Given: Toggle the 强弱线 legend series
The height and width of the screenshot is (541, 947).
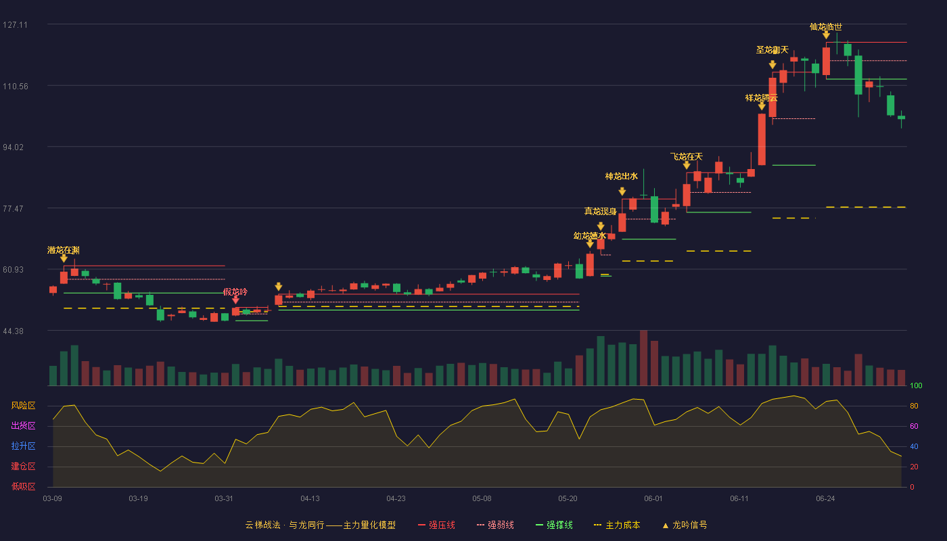Looking at the screenshot, I should tap(495, 525).
